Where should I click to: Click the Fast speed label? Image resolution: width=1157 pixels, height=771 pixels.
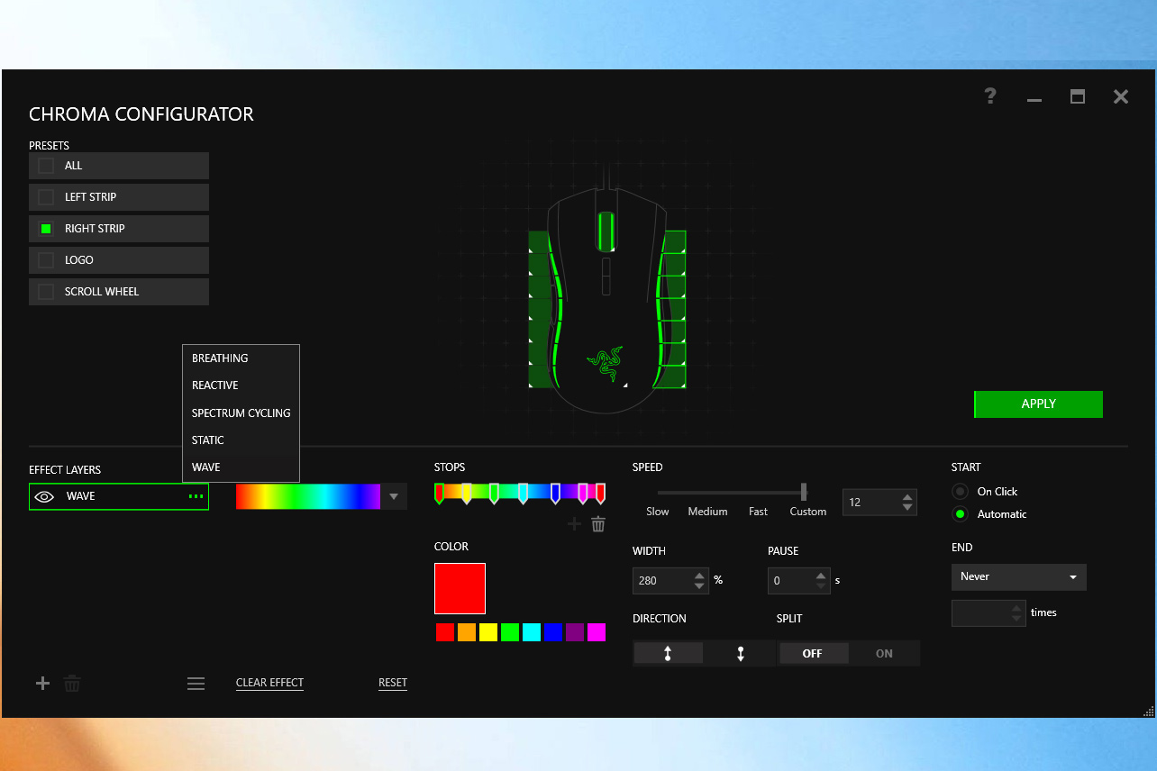click(758, 512)
